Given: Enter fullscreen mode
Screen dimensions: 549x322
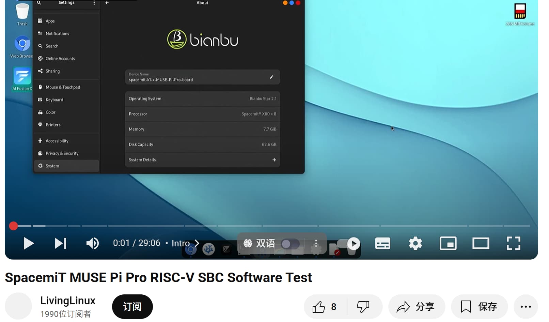Looking at the screenshot, I should click(513, 243).
